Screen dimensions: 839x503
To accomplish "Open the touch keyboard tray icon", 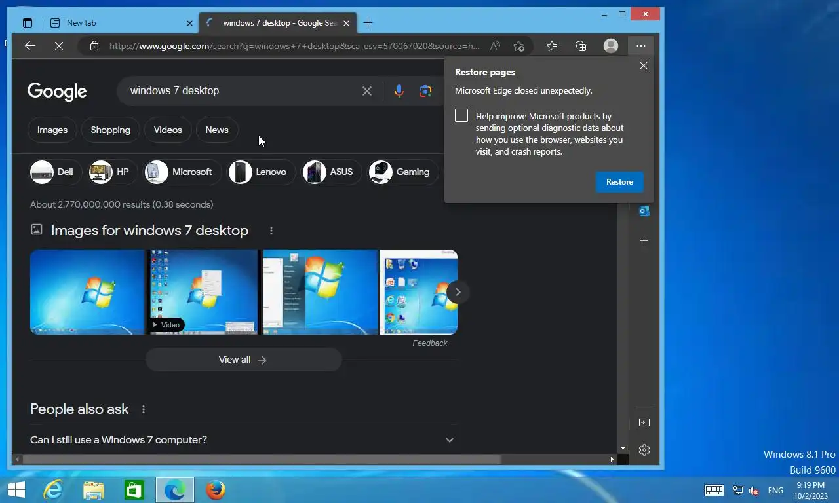I will tap(714, 491).
